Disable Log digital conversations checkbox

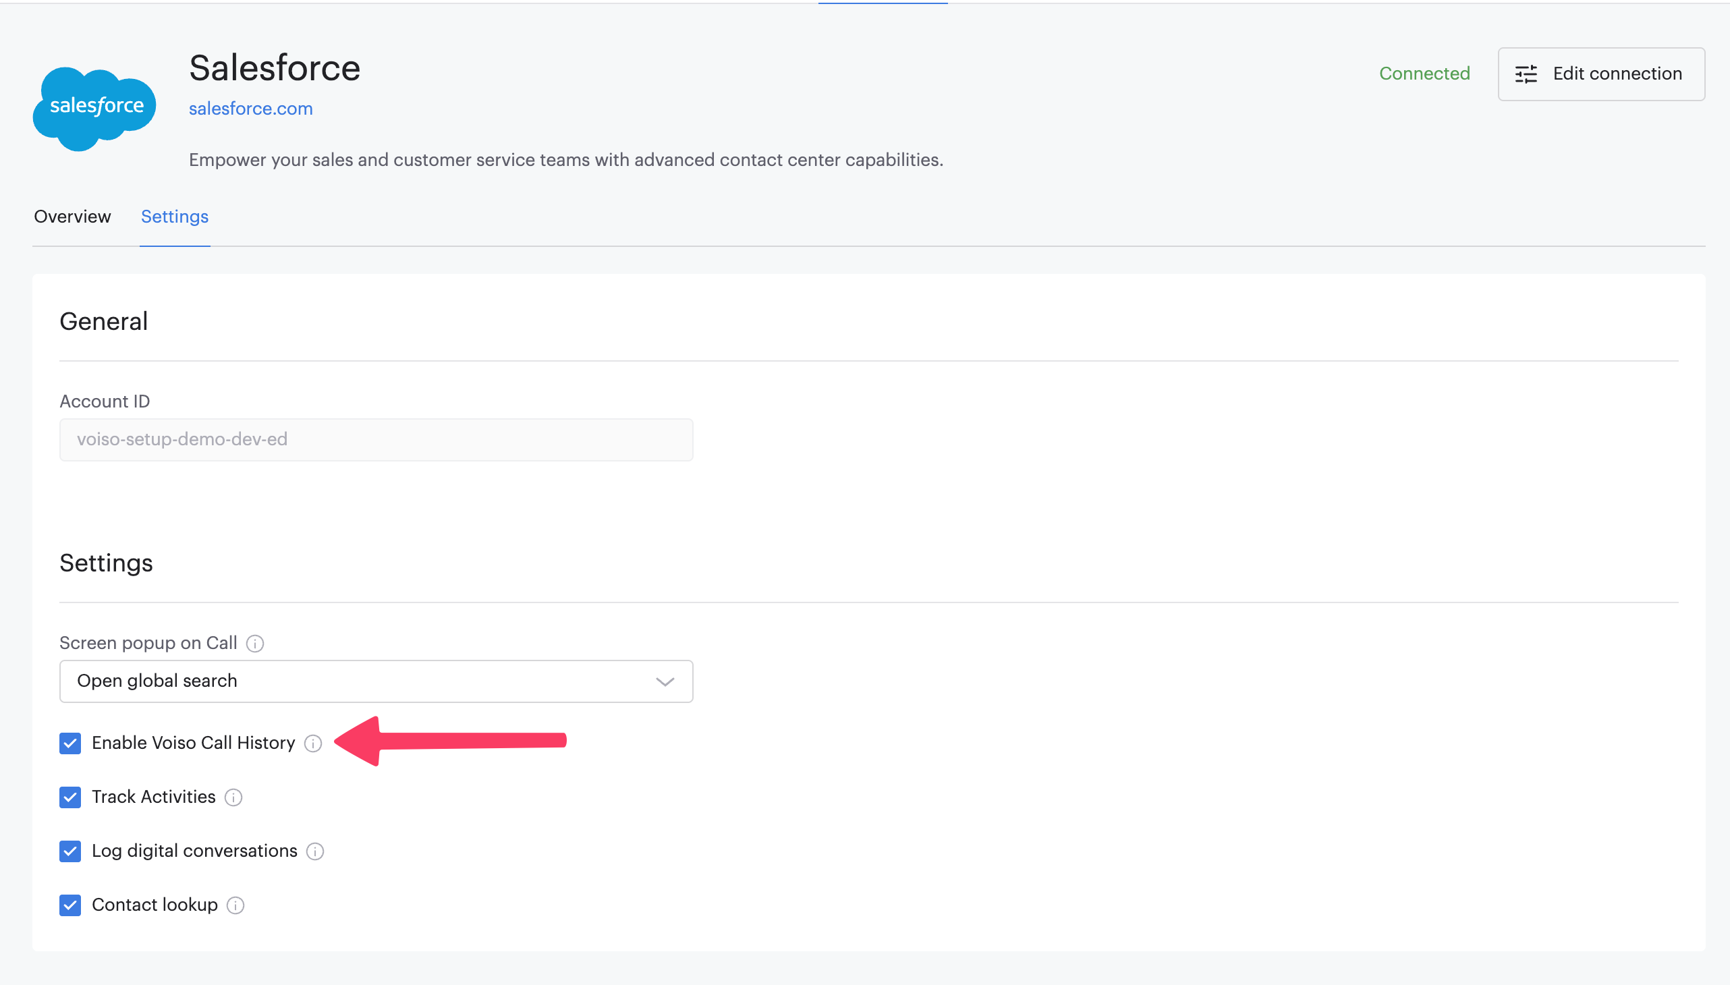[x=70, y=851]
